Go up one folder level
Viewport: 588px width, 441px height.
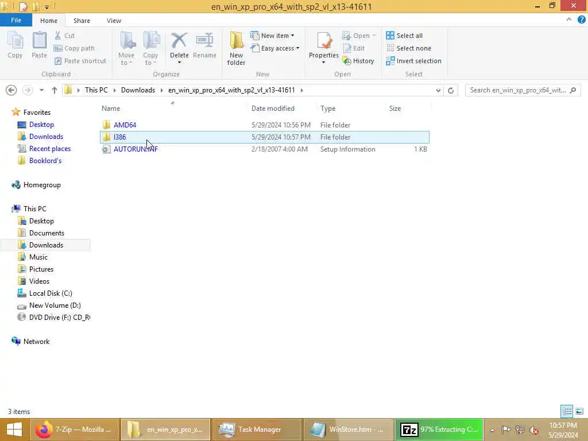55,90
